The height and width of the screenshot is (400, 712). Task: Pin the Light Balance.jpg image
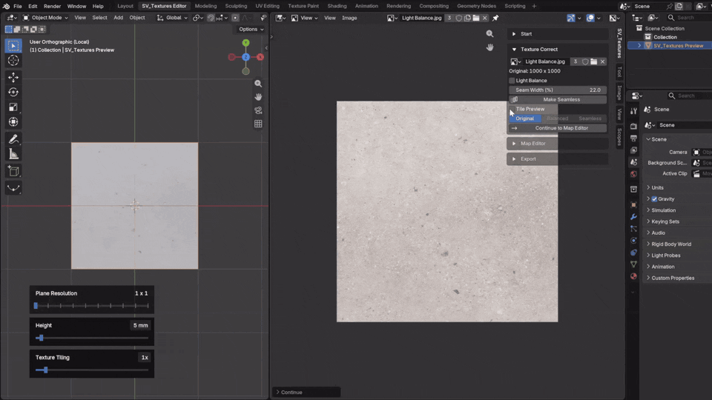click(495, 18)
